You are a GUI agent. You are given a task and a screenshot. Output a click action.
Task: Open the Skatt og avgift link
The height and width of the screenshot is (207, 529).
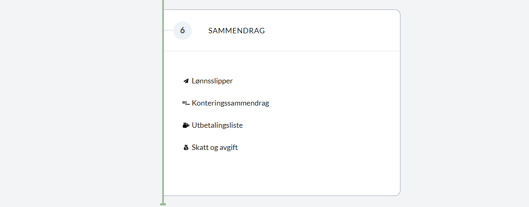click(x=215, y=147)
